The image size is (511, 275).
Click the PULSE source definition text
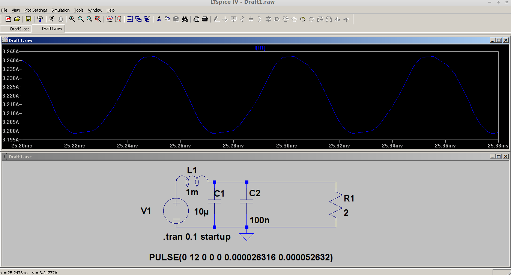click(241, 257)
